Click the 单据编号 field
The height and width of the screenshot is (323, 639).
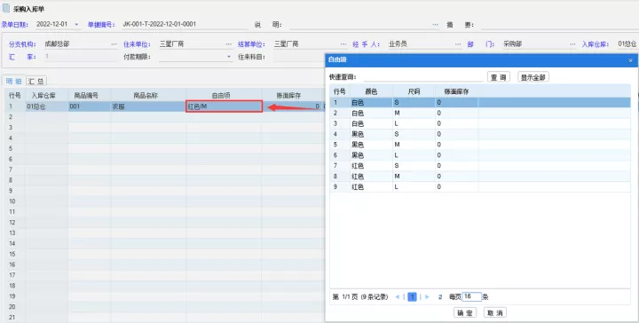(185, 25)
